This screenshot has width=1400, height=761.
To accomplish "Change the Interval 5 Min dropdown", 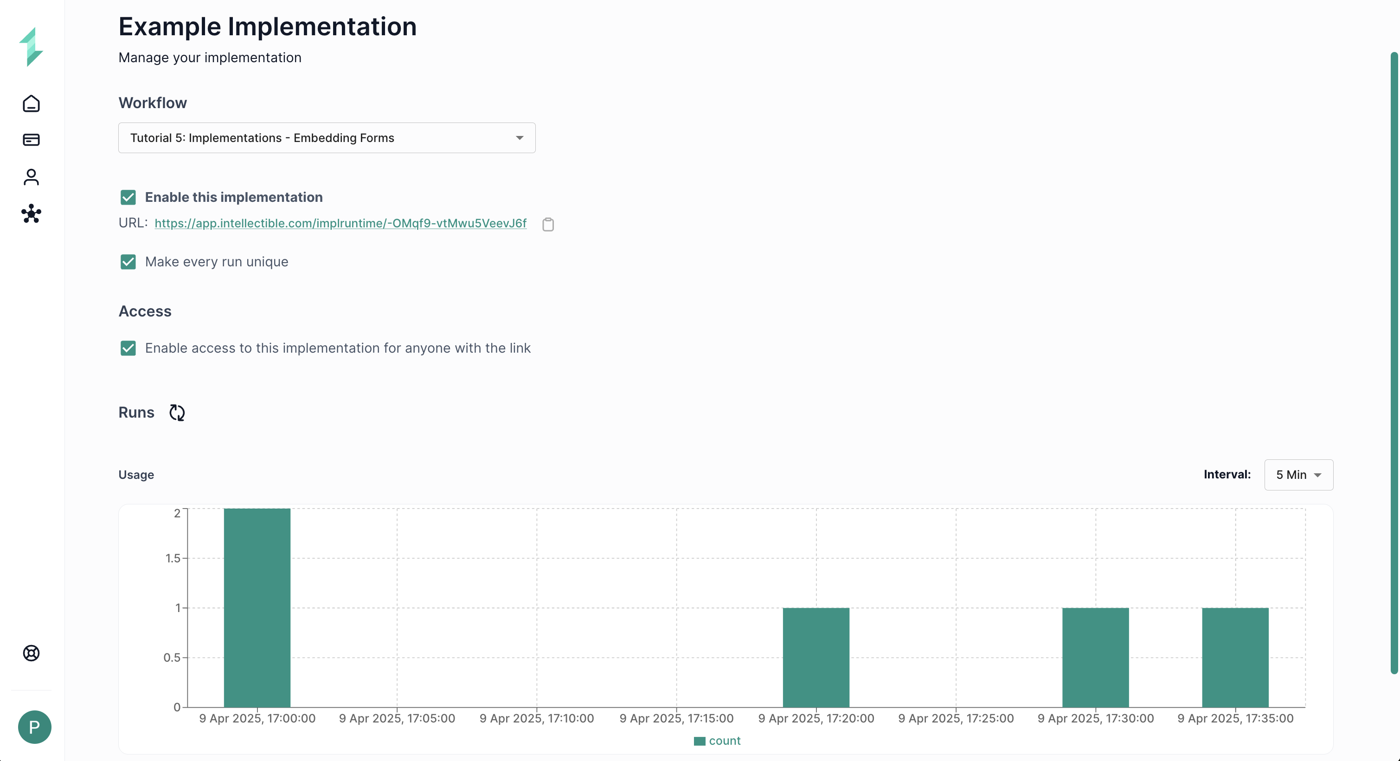I will [1298, 475].
